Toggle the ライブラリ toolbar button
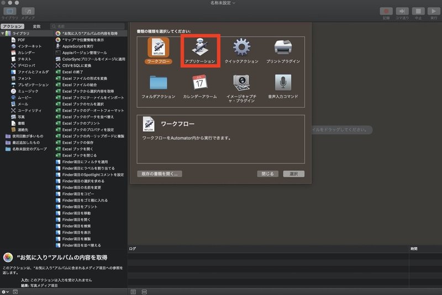The image size is (442, 295). 10,11
